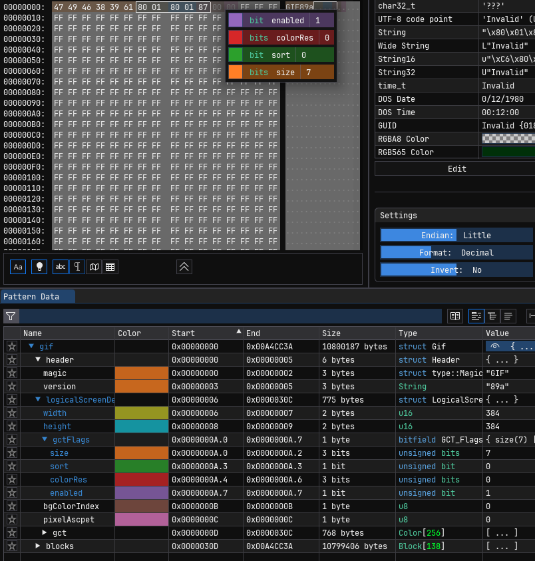Adjust the Invert slider set to No
Viewport: 535px width, 561px height.
pyautogui.click(x=456, y=270)
